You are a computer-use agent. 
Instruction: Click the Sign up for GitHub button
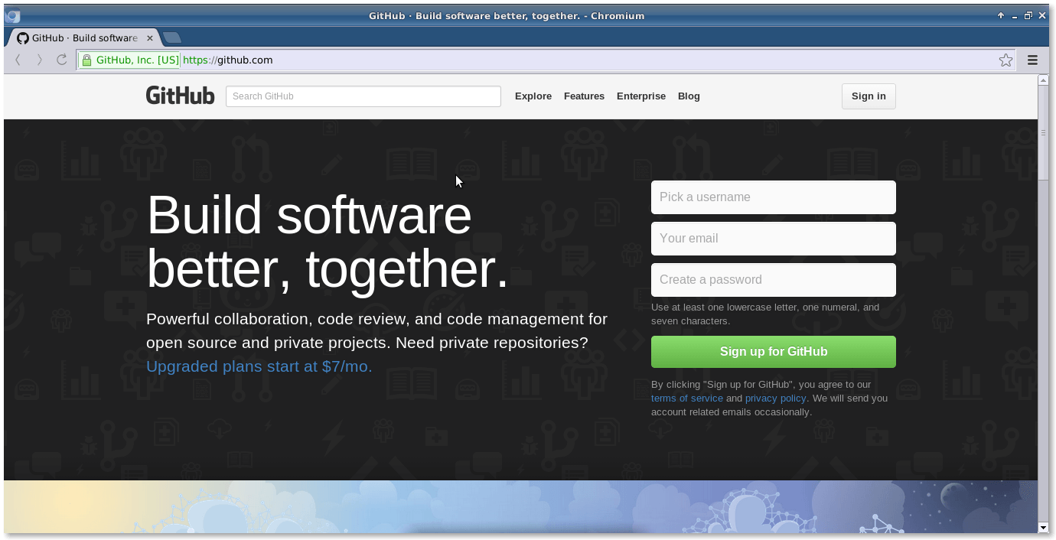(773, 351)
